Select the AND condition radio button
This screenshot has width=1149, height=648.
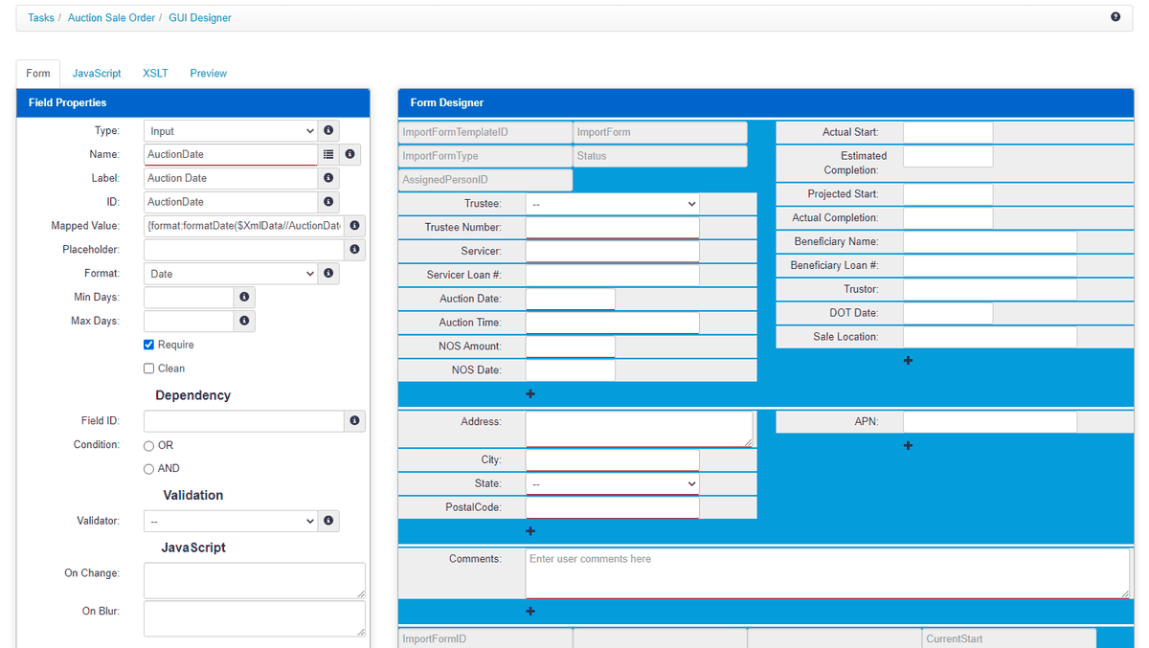149,468
